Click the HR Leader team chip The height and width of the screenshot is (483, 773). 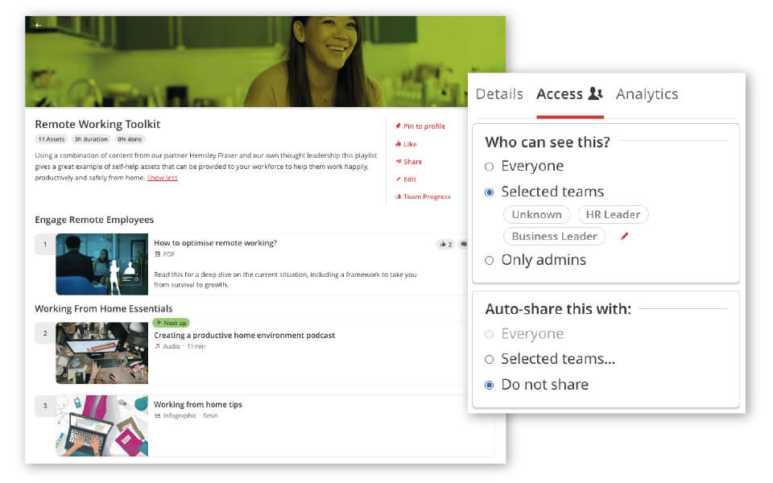(613, 214)
